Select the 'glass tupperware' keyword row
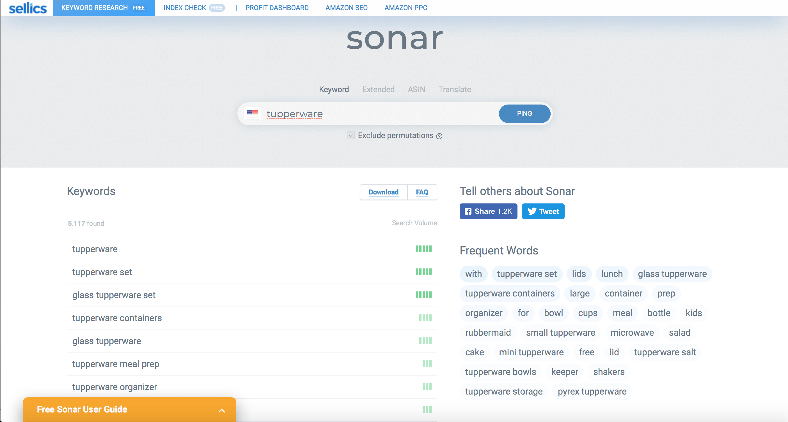The height and width of the screenshot is (422, 788). pyautogui.click(x=252, y=341)
